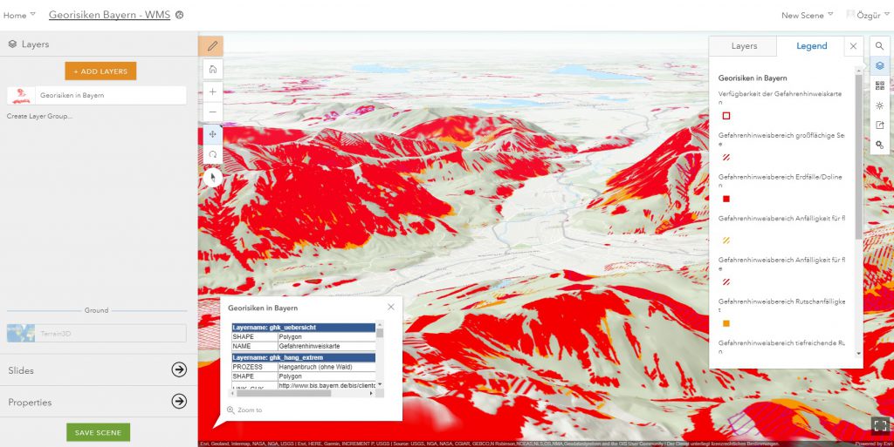Activate the rotate navigation tool

pos(213,154)
